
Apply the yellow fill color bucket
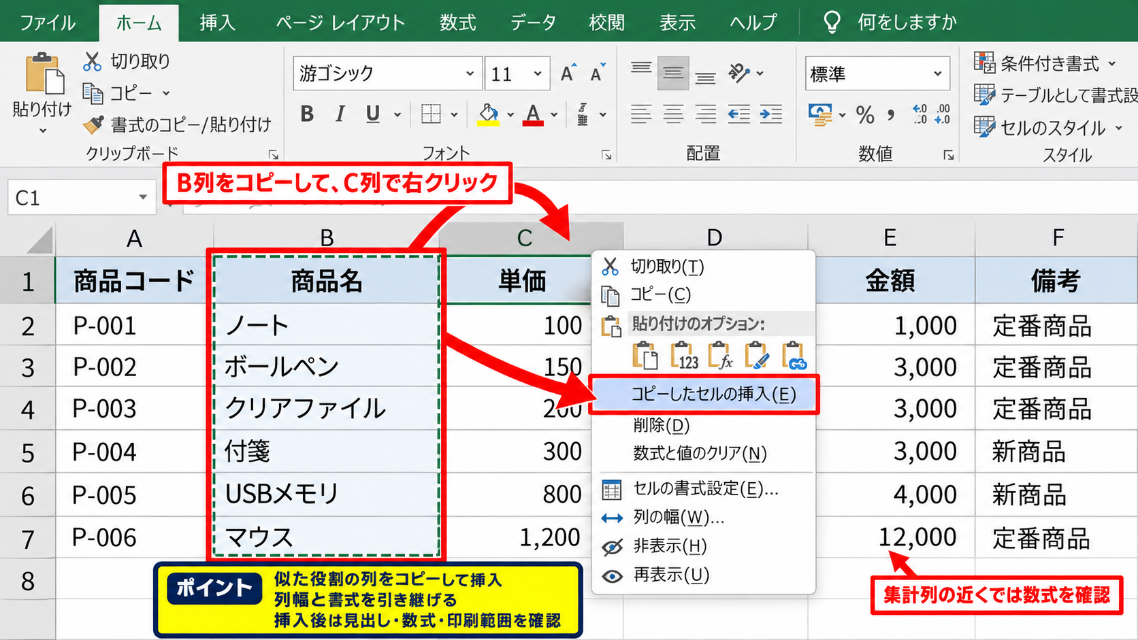pos(488,114)
